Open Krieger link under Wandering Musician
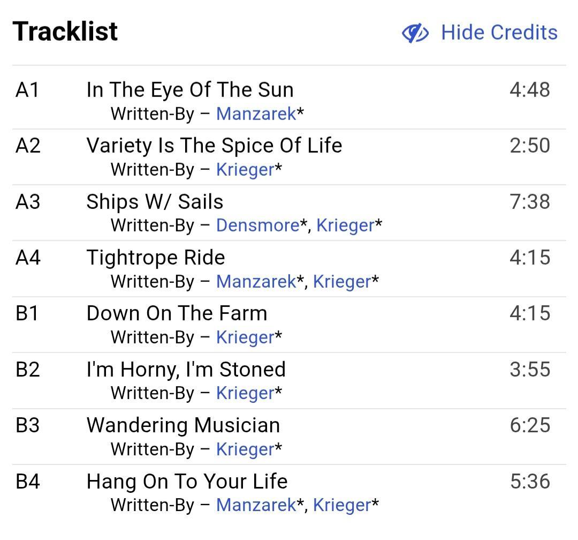The width and height of the screenshot is (578, 540). [245, 449]
